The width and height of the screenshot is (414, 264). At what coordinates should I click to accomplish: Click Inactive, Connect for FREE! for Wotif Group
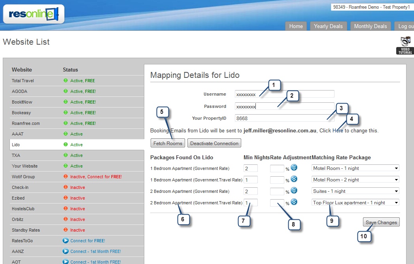click(96, 177)
